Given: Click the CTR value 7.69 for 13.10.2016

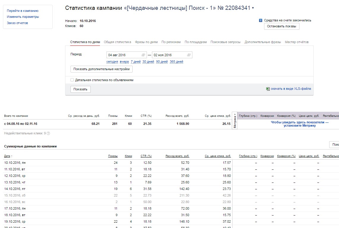Looking at the screenshot, I should coord(148,183).
